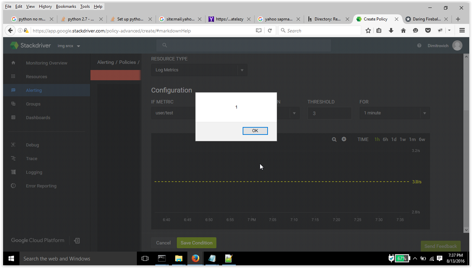Open the condition dropdown beside threshold
472x268 pixels.
(x=294, y=113)
